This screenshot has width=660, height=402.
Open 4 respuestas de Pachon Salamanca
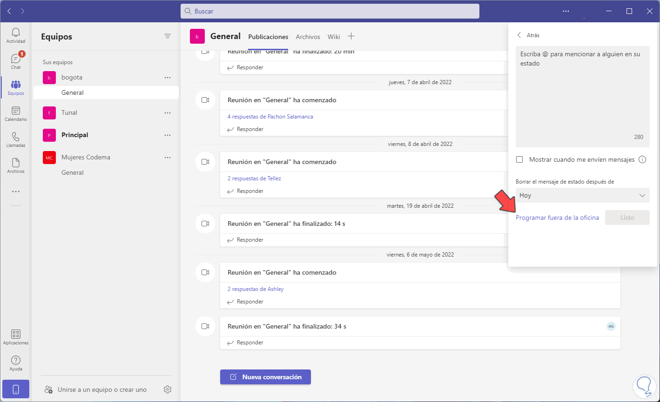point(270,117)
